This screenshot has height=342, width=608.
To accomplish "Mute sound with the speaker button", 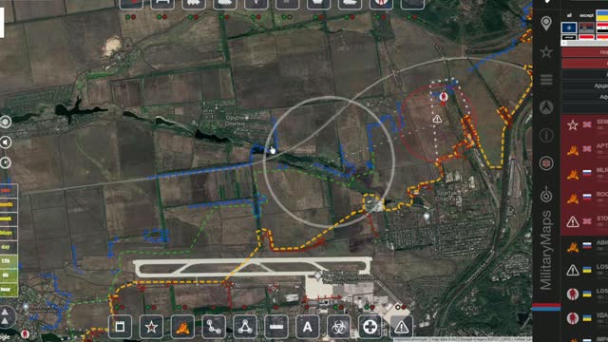I will [x=6, y=142].
